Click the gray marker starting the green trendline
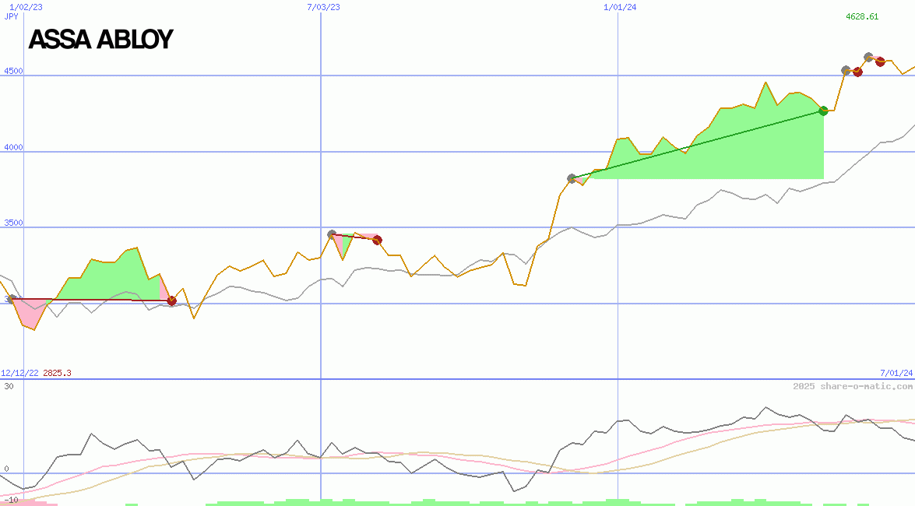Image resolution: width=915 pixels, height=506 pixels. click(572, 178)
